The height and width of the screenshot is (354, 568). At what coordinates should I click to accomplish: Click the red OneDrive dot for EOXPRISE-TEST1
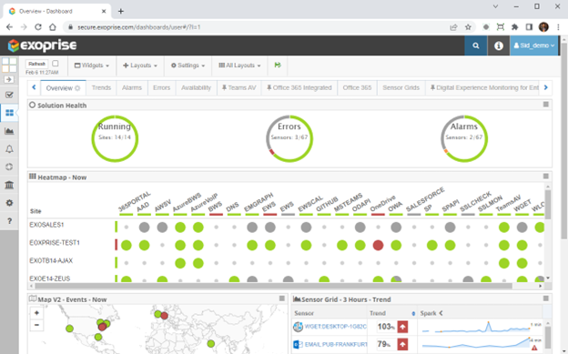(x=378, y=246)
